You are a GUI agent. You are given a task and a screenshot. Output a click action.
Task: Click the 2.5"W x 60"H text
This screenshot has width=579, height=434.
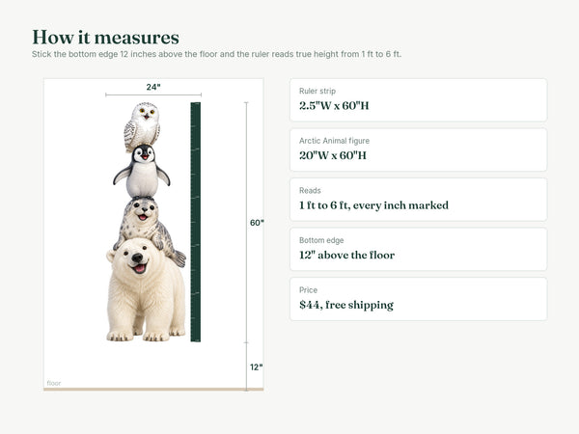(334, 105)
